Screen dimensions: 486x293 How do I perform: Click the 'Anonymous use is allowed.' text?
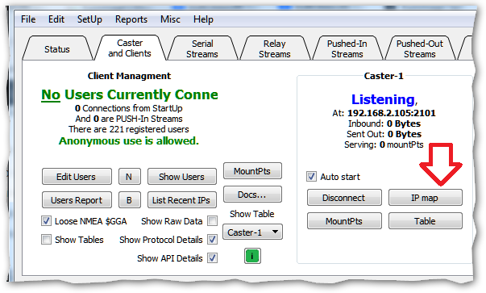pos(129,141)
